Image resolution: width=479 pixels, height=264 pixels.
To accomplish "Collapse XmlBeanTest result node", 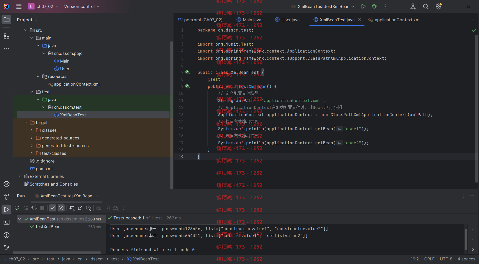I will pyautogui.click(x=19, y=219).
